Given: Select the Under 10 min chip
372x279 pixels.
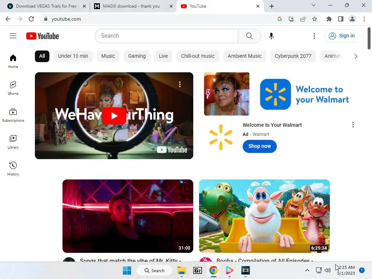Looking at the screenshot, I should pos(73,56).
